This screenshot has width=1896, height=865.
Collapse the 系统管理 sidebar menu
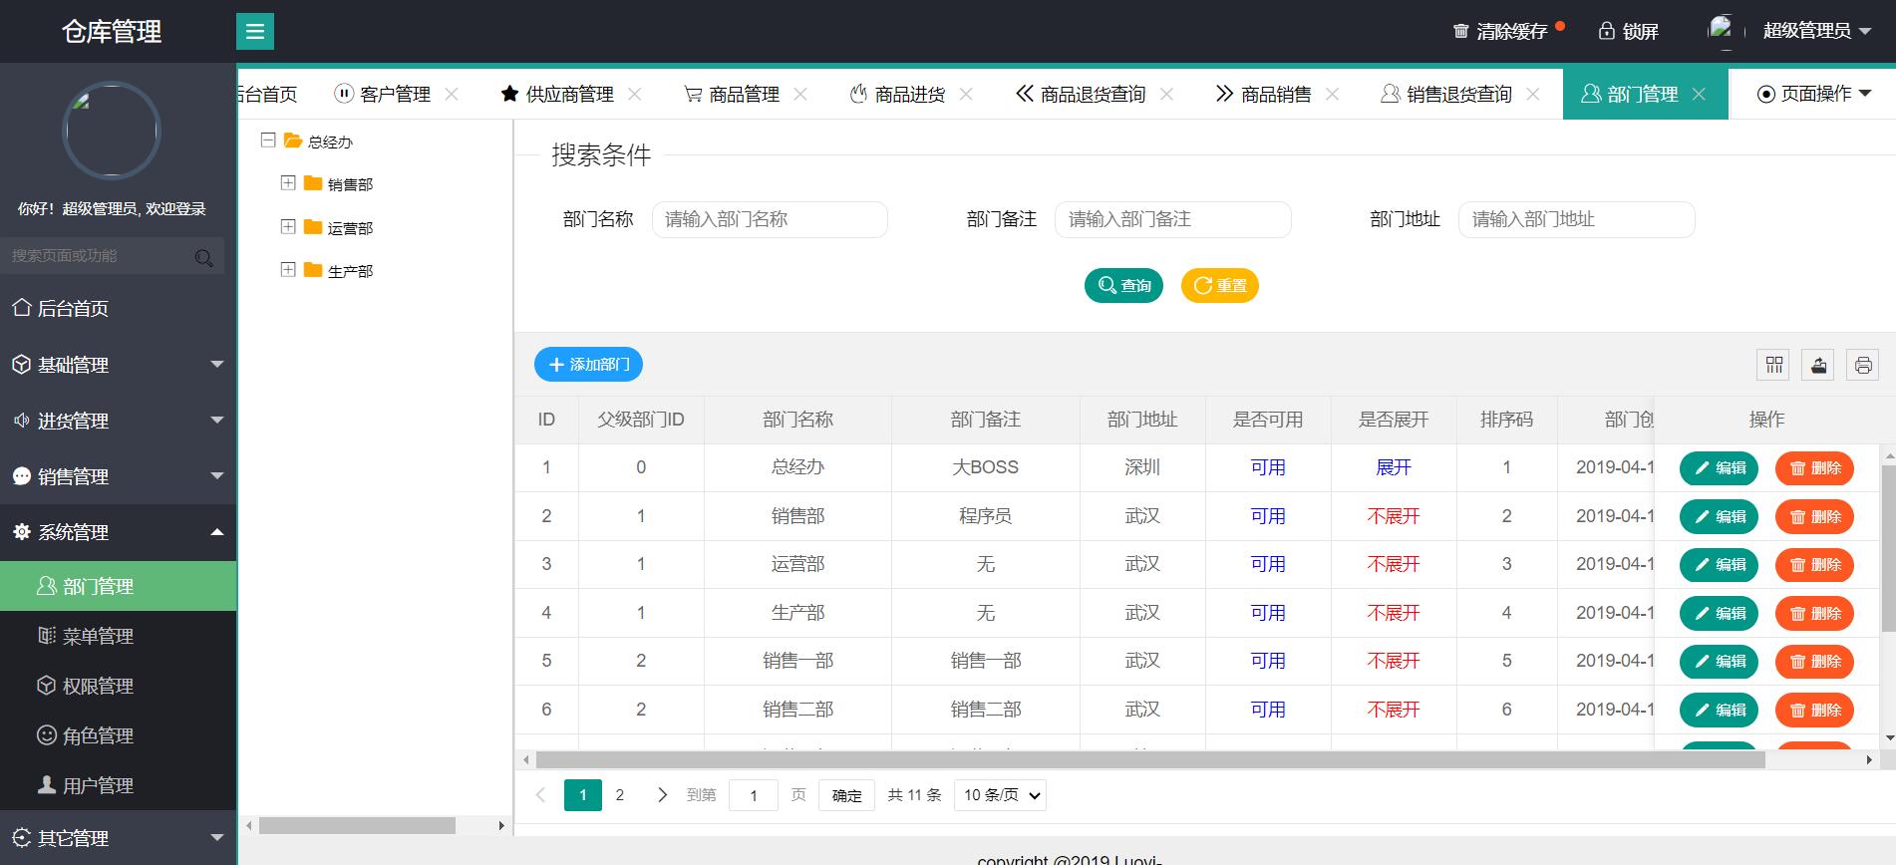118,532
